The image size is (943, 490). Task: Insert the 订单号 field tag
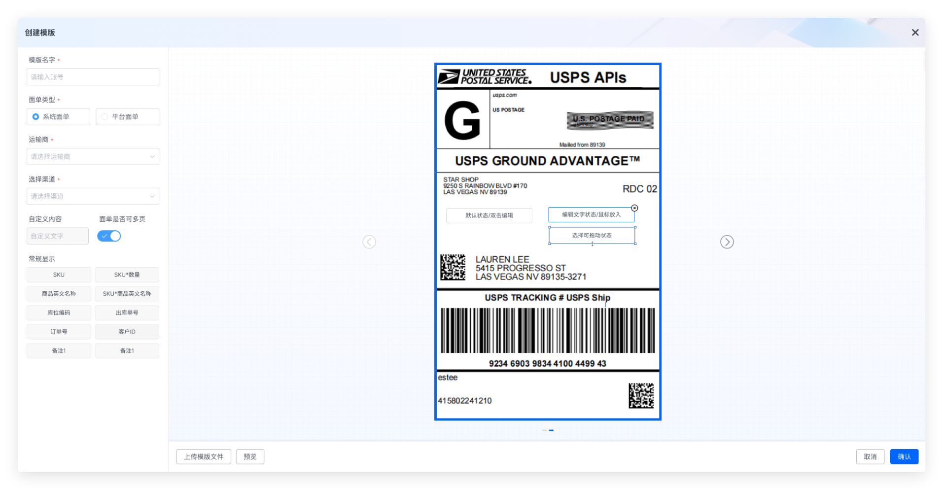(x=59, y=332)
